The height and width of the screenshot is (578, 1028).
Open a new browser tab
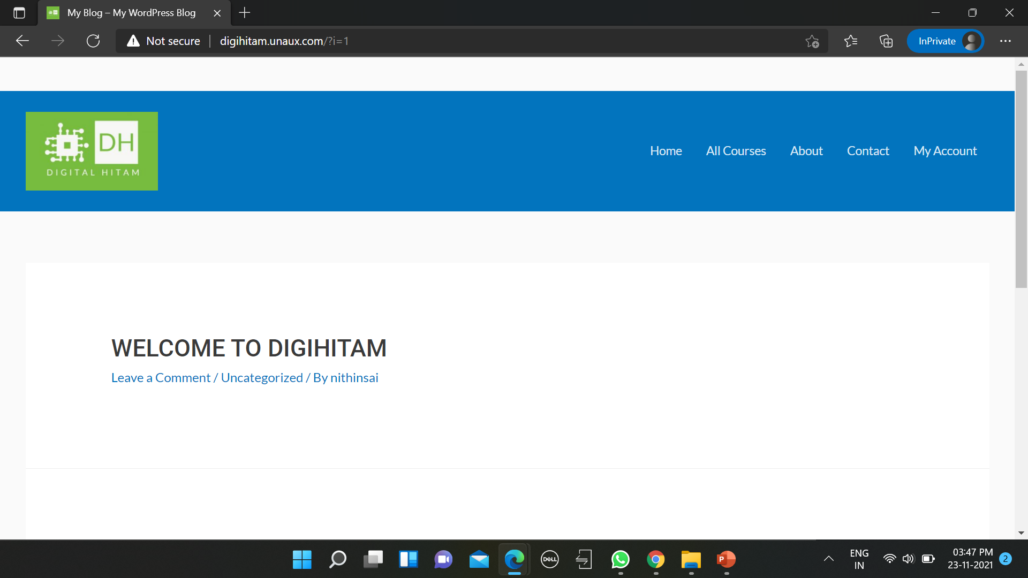tap(245, 13)
